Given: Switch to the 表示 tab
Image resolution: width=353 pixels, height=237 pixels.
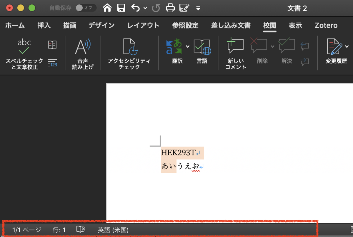Looking at the screenshot, I should click(295, 26).
